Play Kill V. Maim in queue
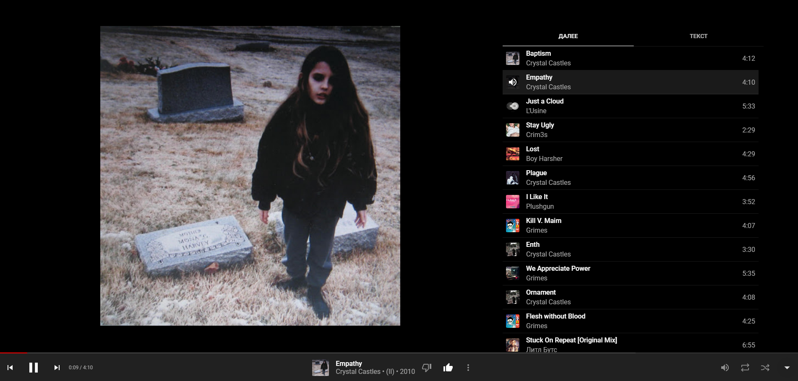The width and height of the screenshot is (798, 381). tap(631, 225)
